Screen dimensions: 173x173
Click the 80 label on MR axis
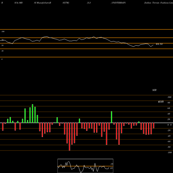pyautogui.click(x=169, y=103)
